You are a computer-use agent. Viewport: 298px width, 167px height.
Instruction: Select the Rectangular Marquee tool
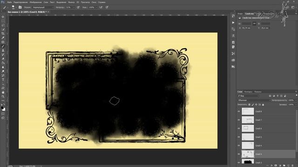(3, 21)
